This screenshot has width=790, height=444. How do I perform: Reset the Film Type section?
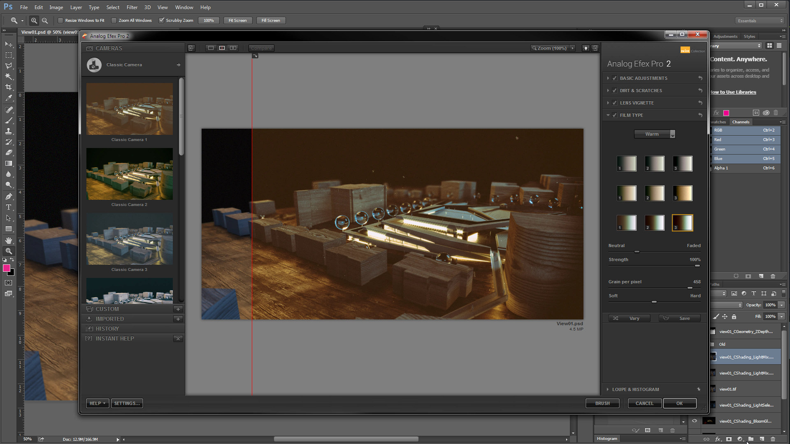click(x=700, y=115)
